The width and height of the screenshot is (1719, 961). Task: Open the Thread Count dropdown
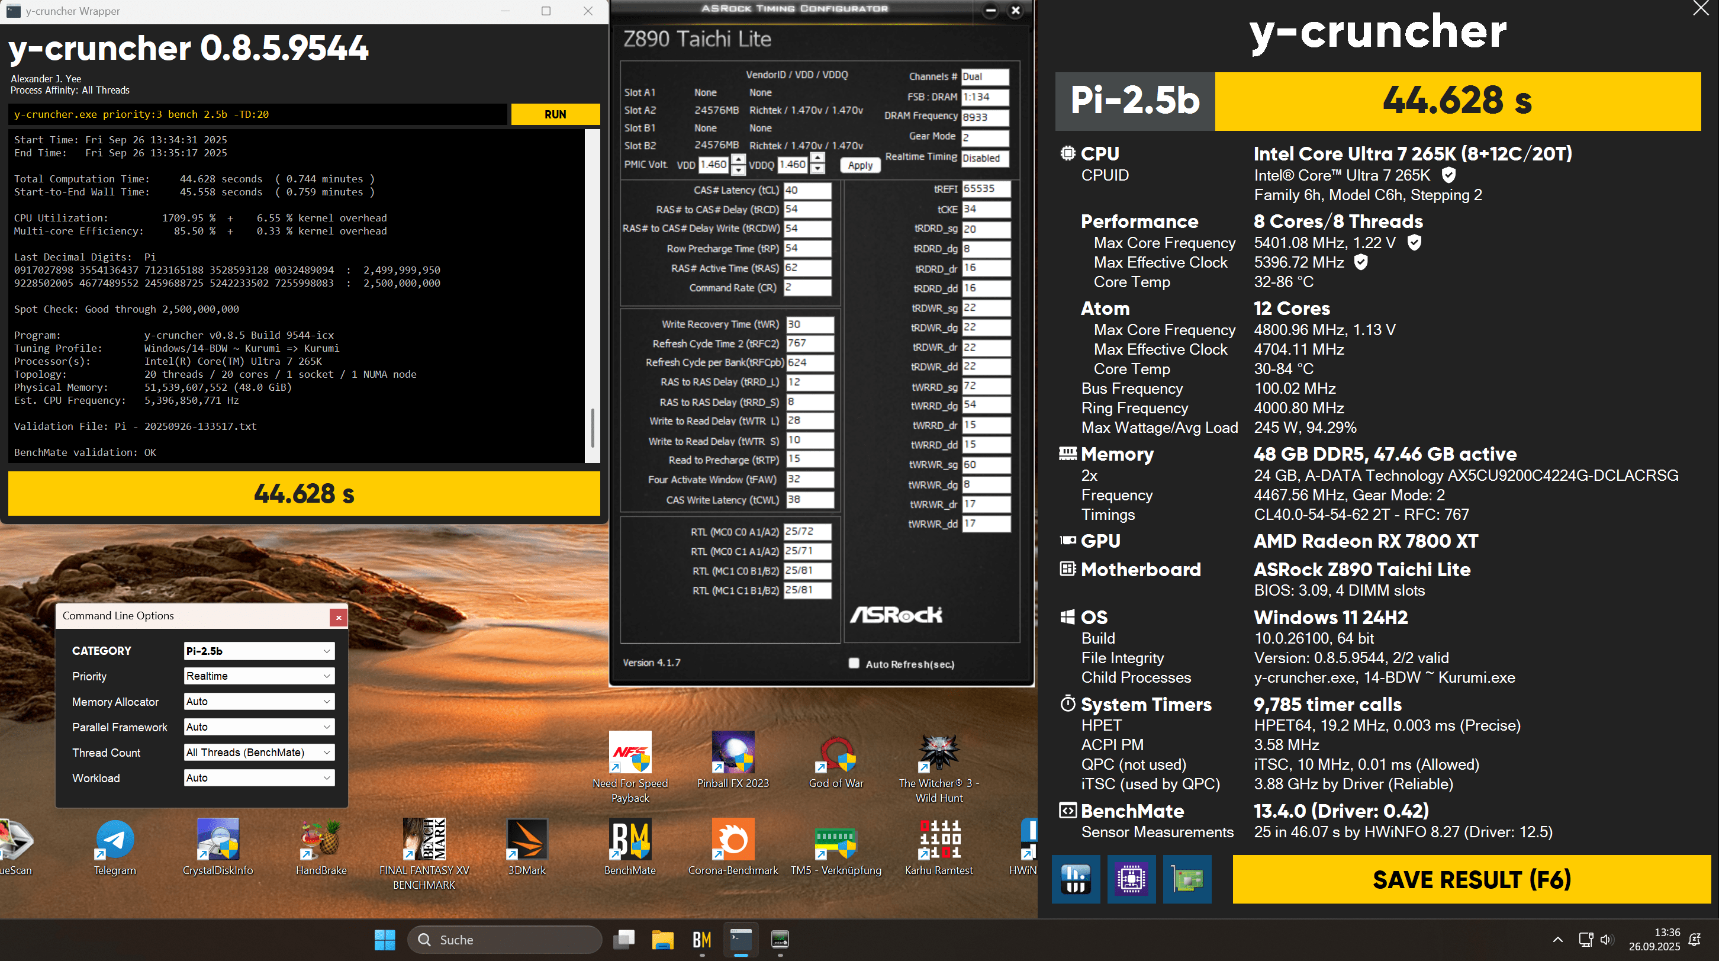259,752
